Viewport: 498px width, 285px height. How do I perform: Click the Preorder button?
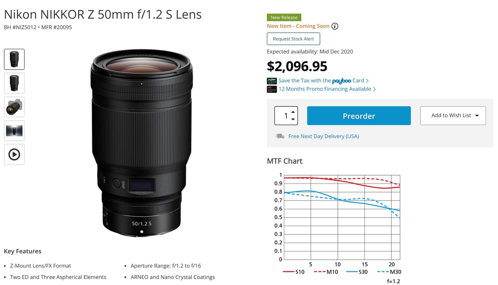point(359,116)
